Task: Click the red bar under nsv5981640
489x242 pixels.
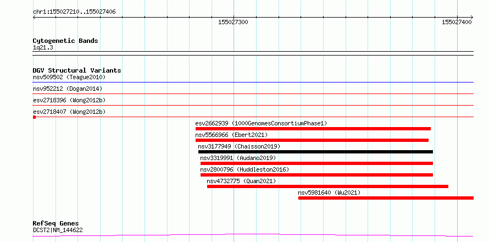Action: click(x=386, y=198)
